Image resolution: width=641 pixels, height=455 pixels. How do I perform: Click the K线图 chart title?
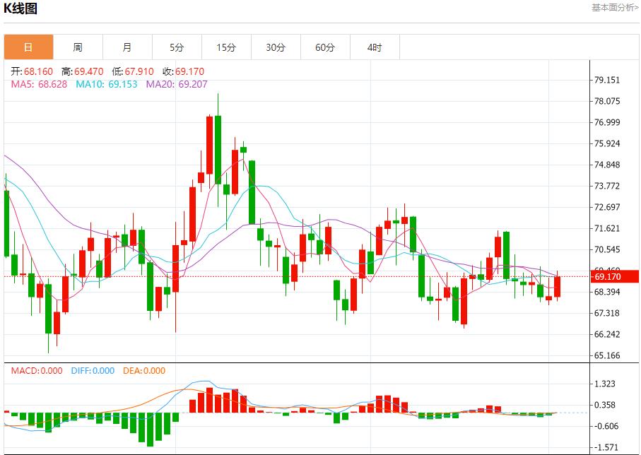point(22,8)
